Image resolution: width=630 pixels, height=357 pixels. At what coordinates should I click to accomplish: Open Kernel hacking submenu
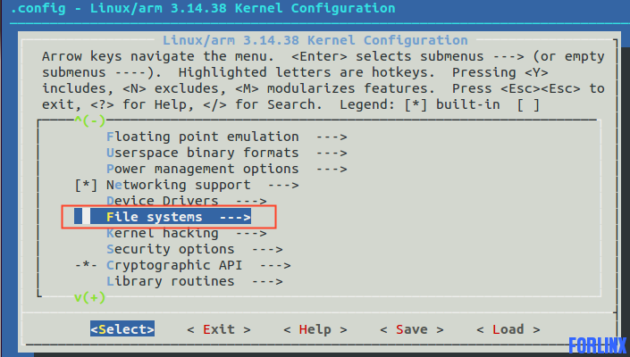pyautogui.click(x=187, y=233)
